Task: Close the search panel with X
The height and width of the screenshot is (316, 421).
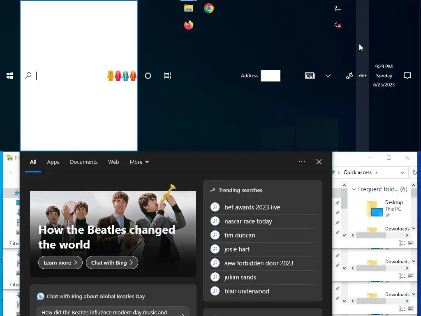Action: (x=319, y=162)
